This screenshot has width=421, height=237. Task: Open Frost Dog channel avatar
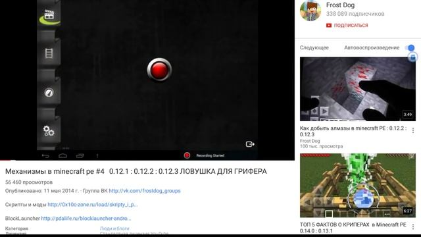(310, 11)
